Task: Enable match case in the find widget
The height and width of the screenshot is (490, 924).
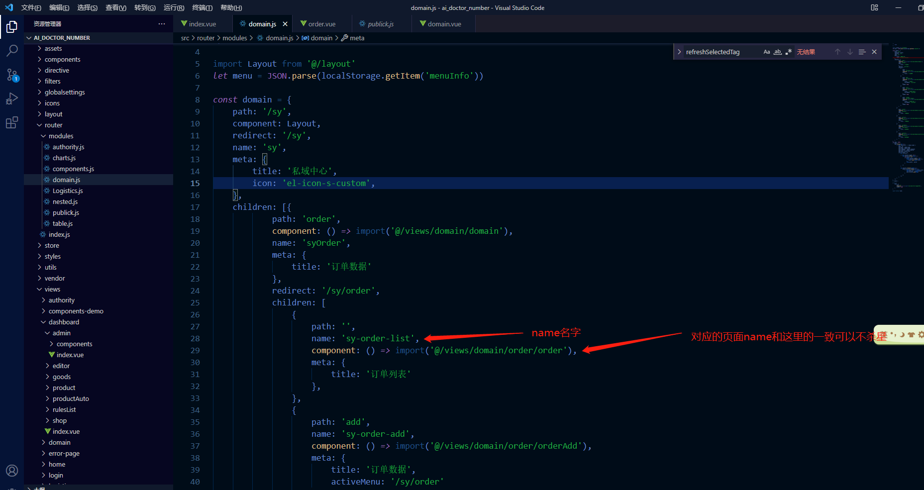Action: click(x=766, y=51)
